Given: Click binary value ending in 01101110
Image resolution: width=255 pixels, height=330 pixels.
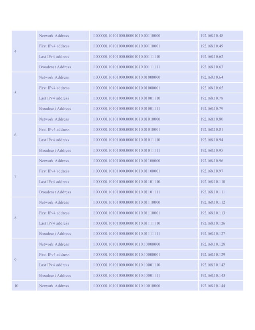Looking at the screenshot, I should click(126, 182).
